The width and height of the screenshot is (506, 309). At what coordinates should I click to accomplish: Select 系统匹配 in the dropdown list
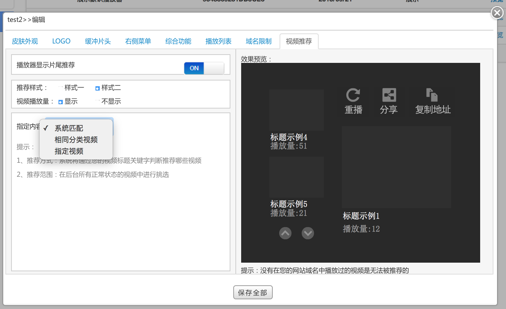pyautogui.click(x=76, y=128)
